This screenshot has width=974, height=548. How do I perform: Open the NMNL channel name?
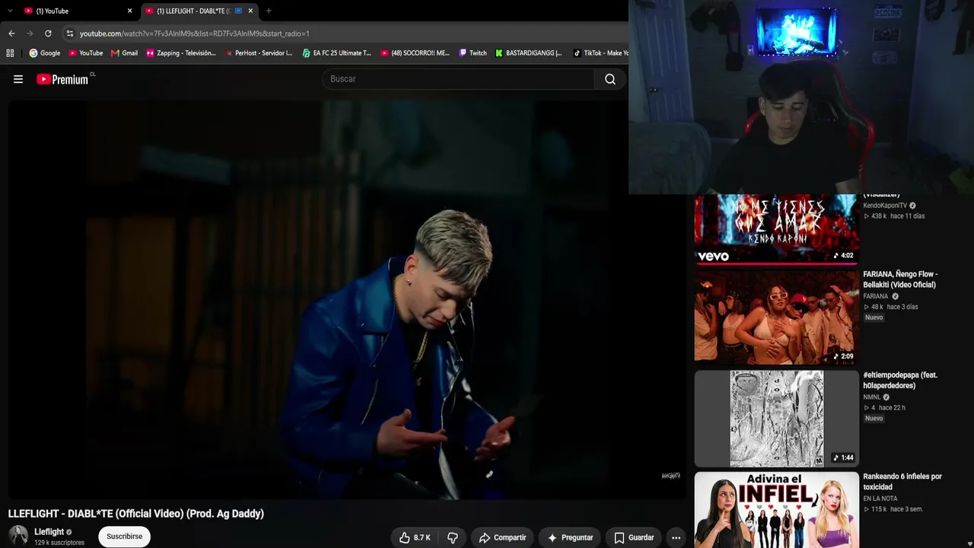click(x=872, y=397)
